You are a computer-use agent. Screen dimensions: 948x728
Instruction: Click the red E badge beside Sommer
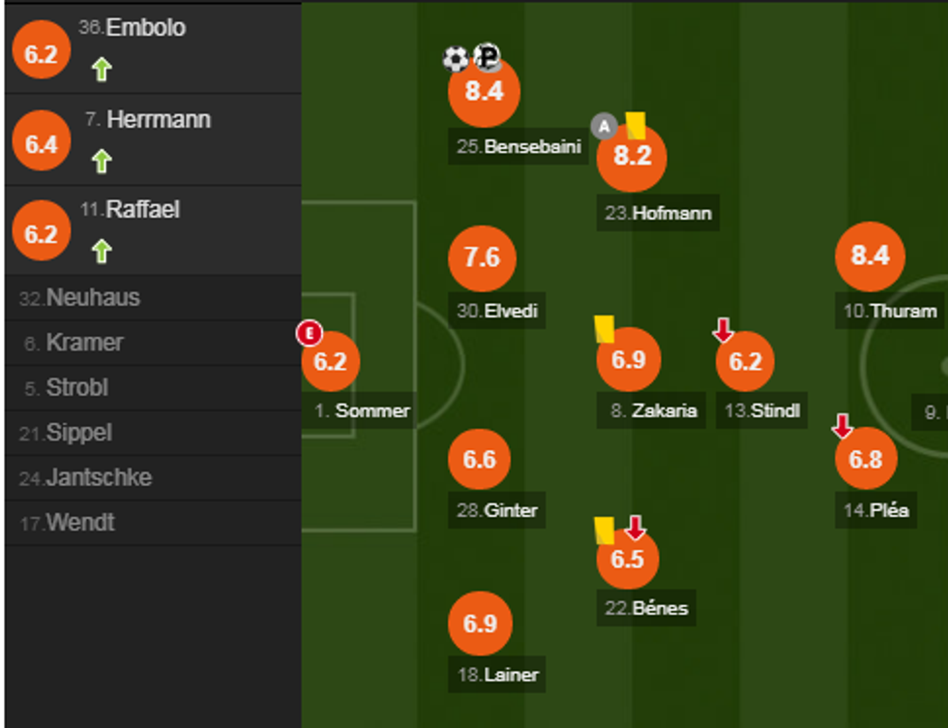click(x=309, y=334)
